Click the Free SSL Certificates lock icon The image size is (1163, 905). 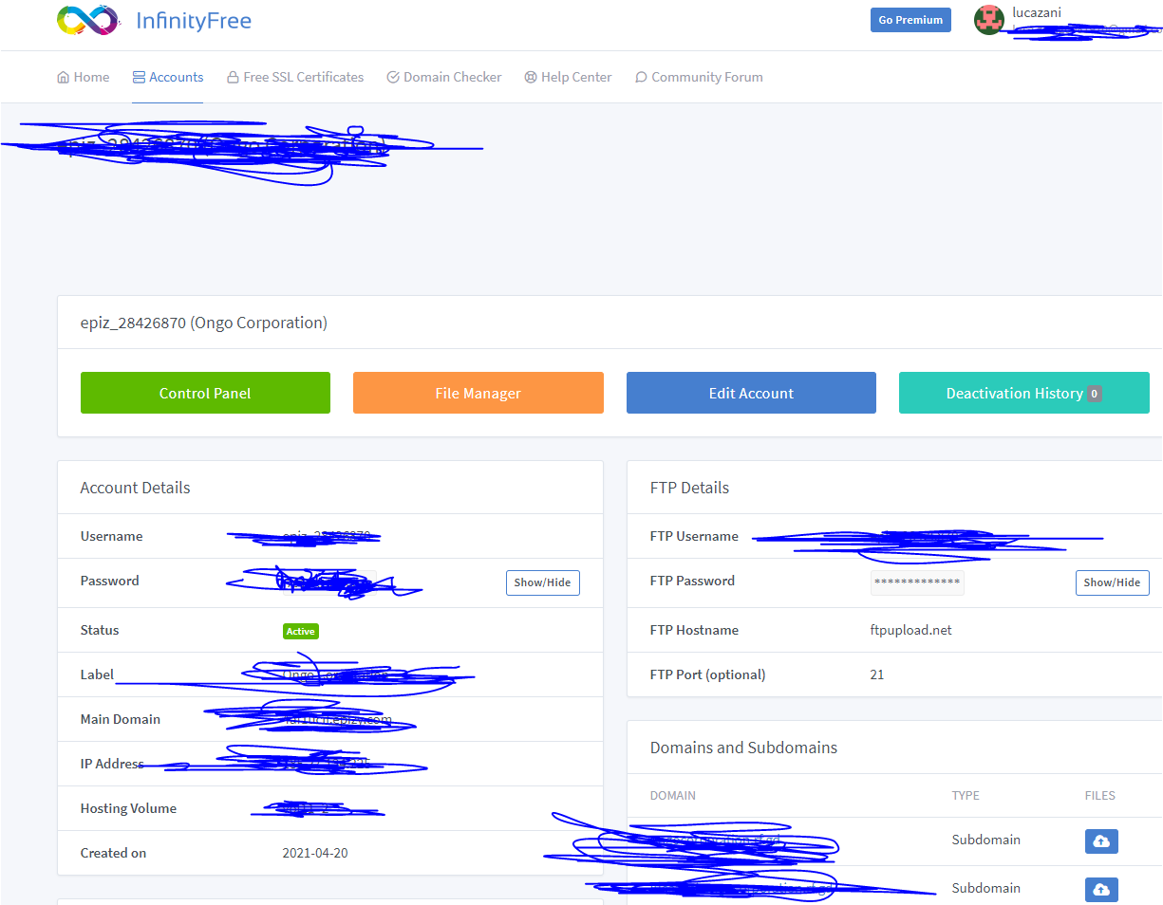pos(233,78)
